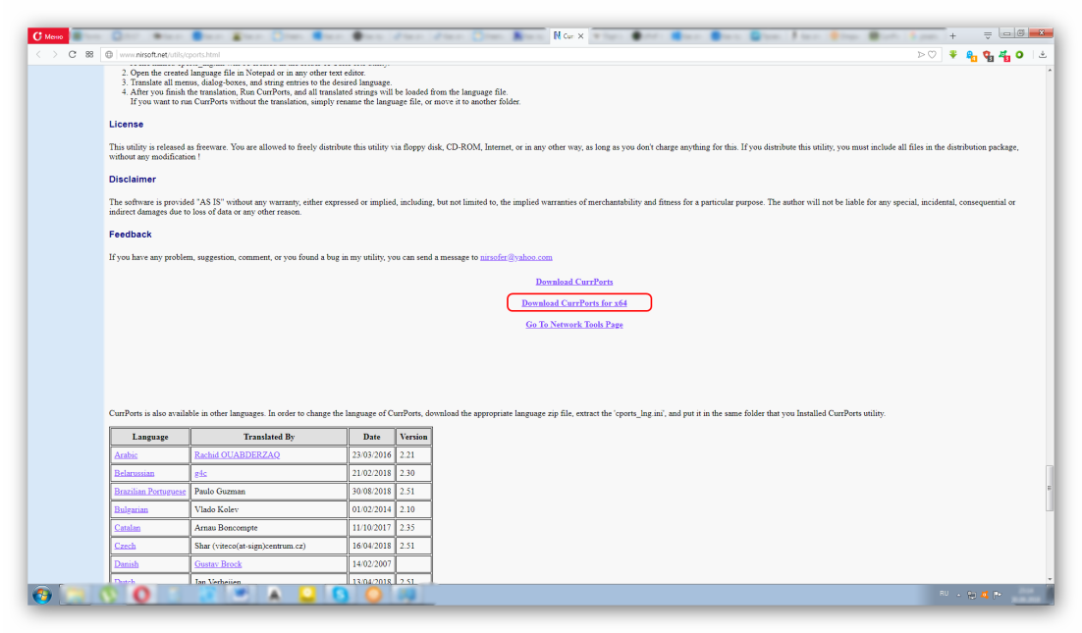Reload the current page
The height and width of the screenshot is (633, 1082).
click(x=72, y=55)
